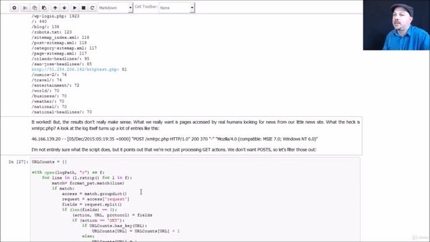Move the selected cell up
The width and height of the screenshot is (430, 242).
click(x=55, y=8)
